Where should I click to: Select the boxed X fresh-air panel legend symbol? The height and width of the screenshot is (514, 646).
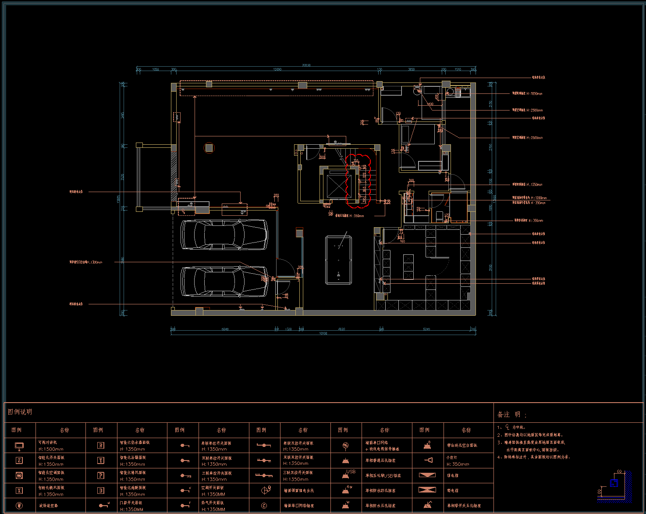tap(19, 491)
